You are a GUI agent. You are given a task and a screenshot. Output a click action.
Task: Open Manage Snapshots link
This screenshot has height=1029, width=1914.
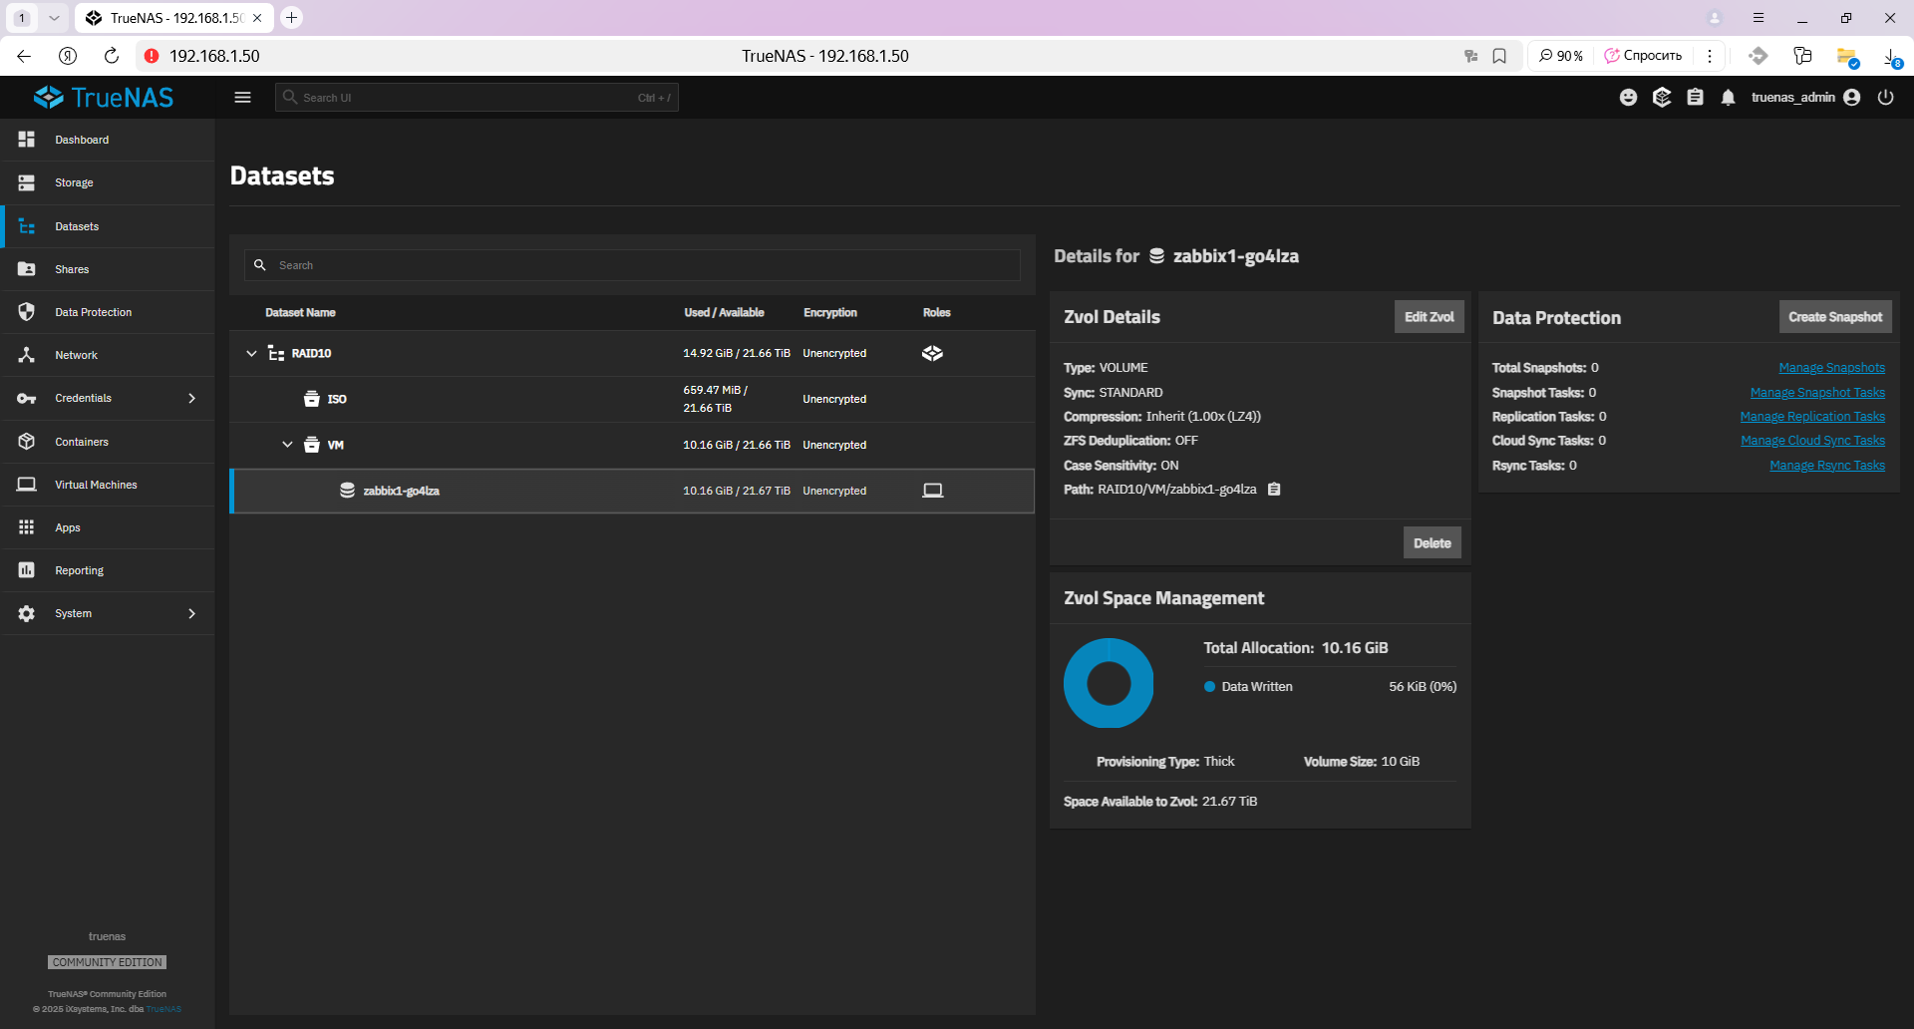[1831, 368]
